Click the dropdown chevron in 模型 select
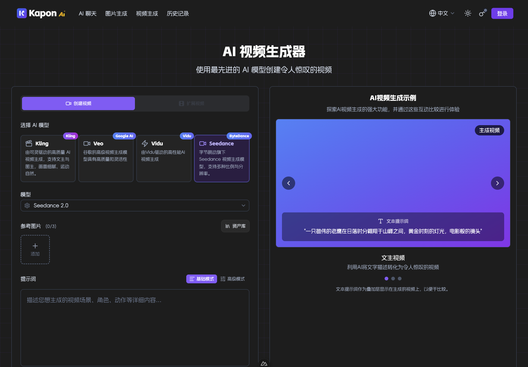The height and width of the screenshot is (367, 528). 243,206
